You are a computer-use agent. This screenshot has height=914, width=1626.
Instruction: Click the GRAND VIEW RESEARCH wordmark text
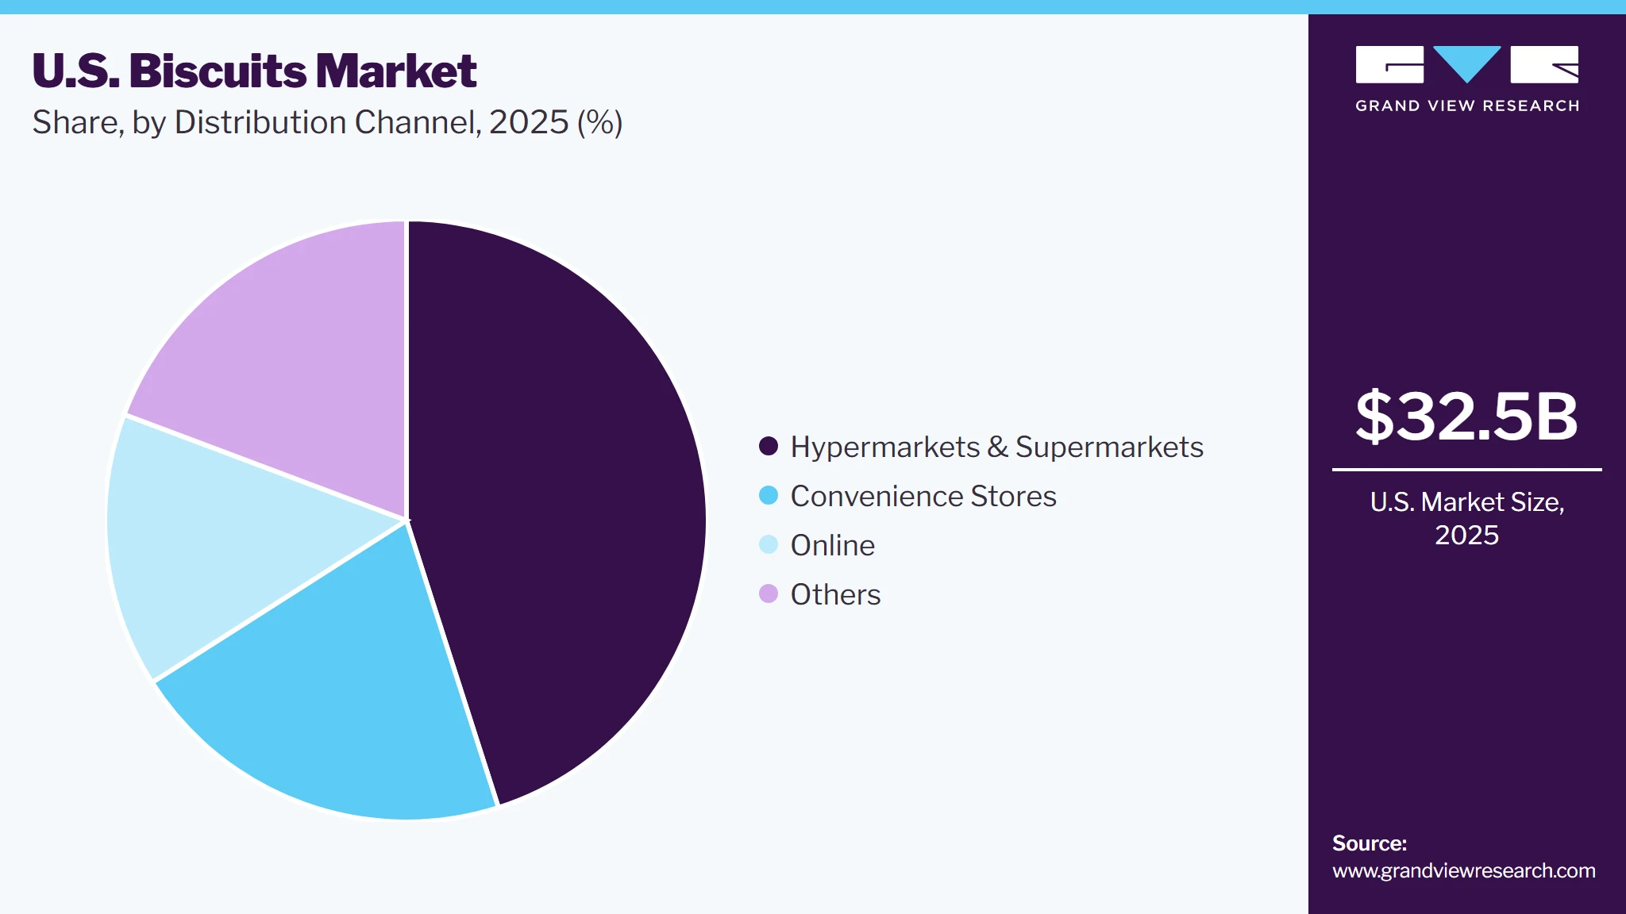coord(1466,106)
